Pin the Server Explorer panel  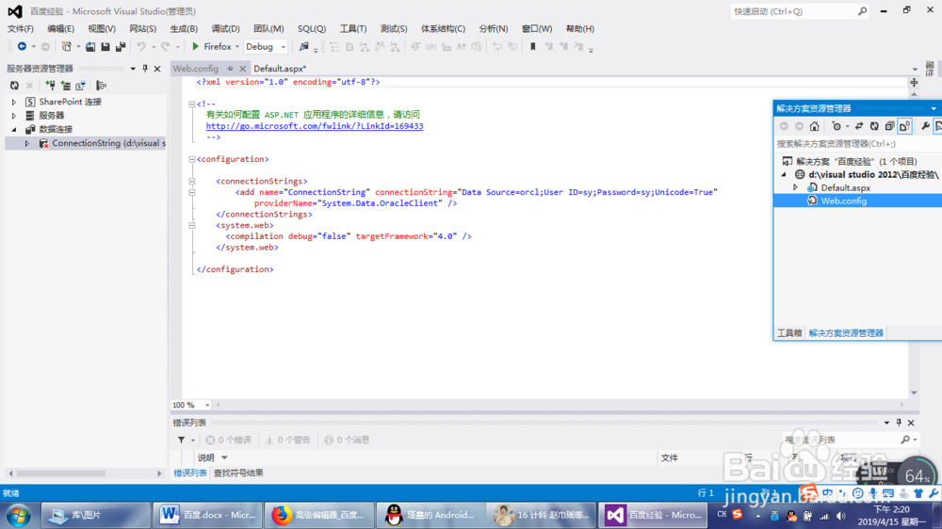[x=145, y=69]
